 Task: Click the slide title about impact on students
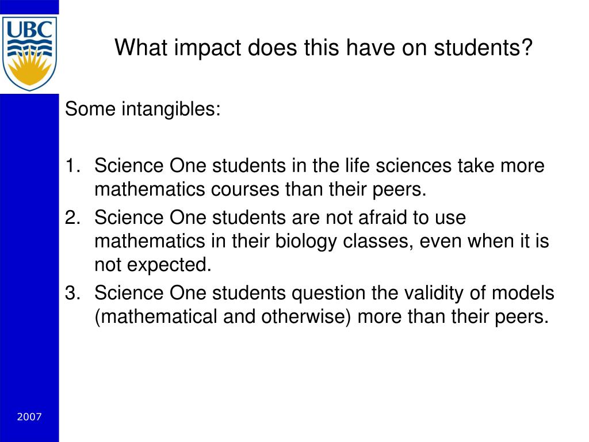point(323,48)
